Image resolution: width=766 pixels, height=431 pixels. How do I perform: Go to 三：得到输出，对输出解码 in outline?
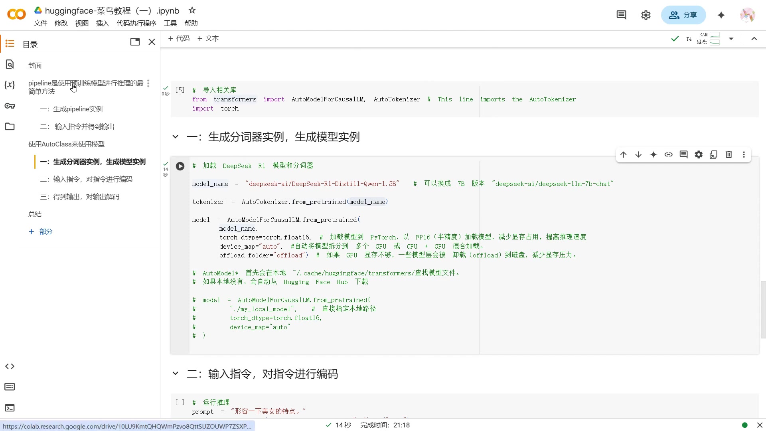[x=79, y=197]
